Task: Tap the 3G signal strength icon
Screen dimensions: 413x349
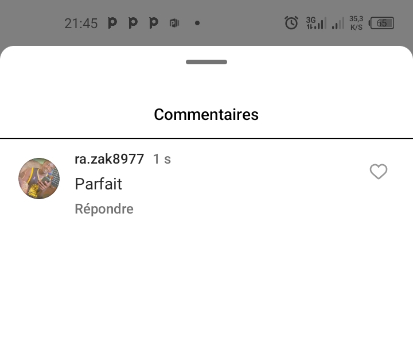Action: point(316,23)
